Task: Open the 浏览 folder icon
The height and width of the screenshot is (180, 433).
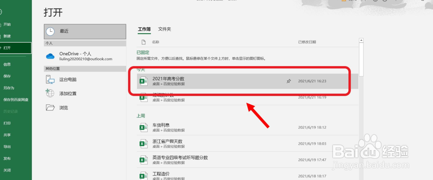Action: click(x=50, y=108)
